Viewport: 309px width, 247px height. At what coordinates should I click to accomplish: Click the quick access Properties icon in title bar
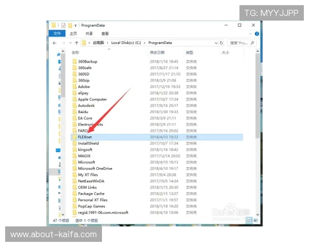63,25
